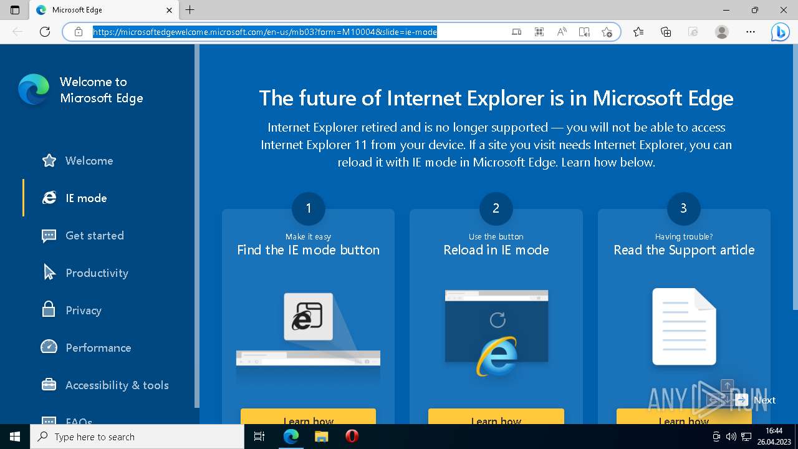Viewport: 798px width, 449px height.
Task: Click Learn how under Reload in IE mode
Action: pos(496,417)
